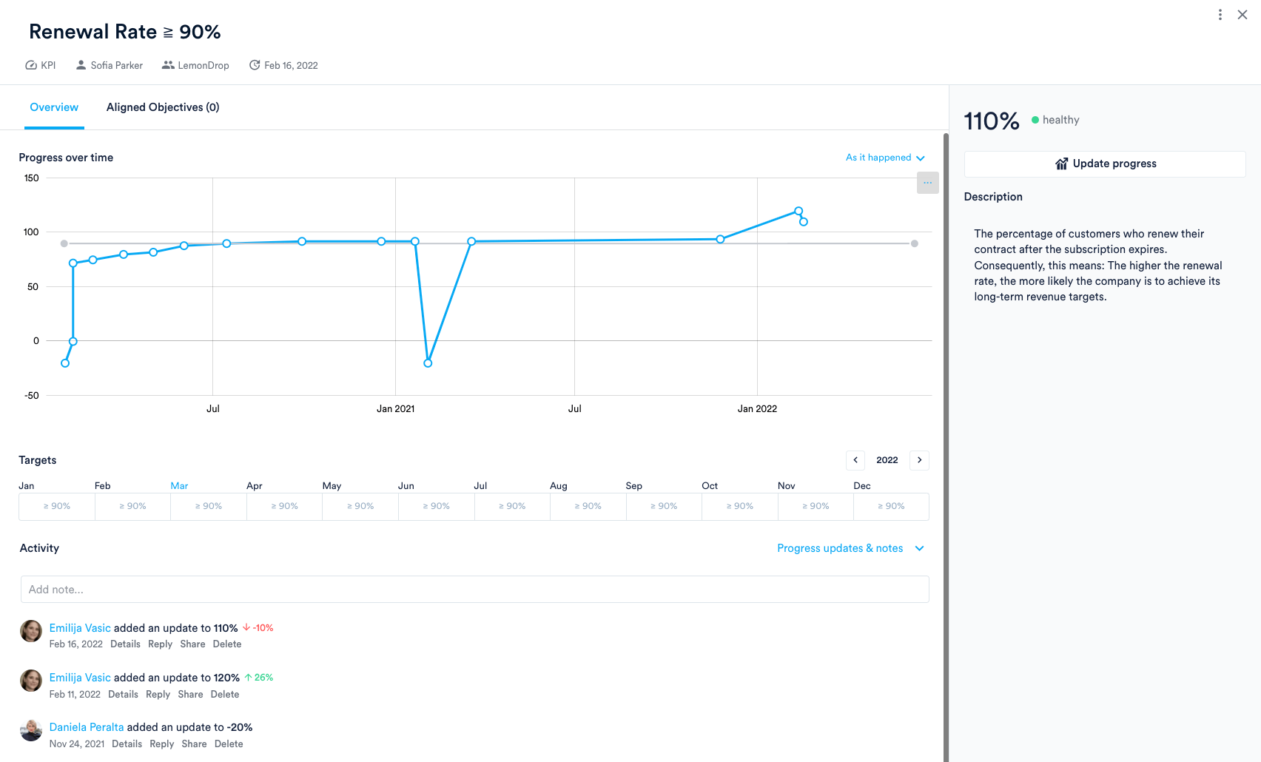Show previous year's targets with left chevron
1261x762 pixels.
coord(855,460)
